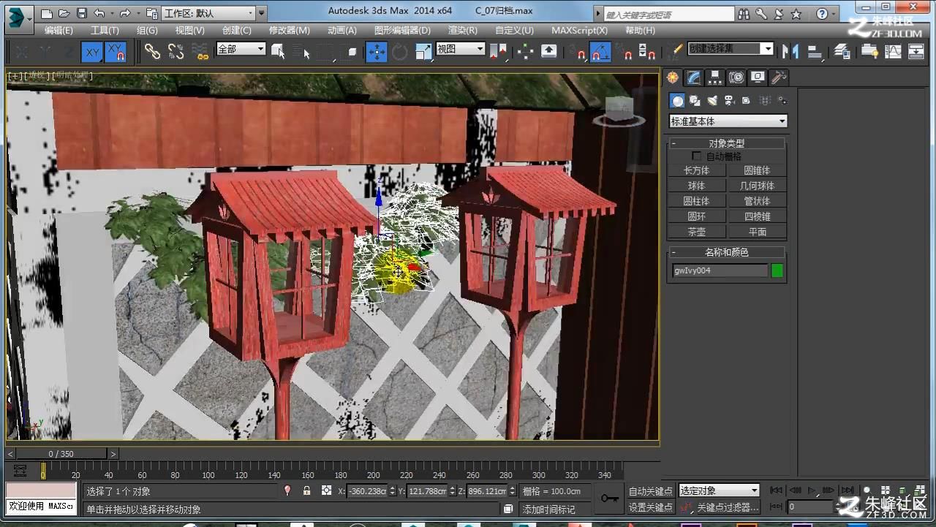
Task: Toggle the Spinner Snap button
Action: (x=647, y=51)
